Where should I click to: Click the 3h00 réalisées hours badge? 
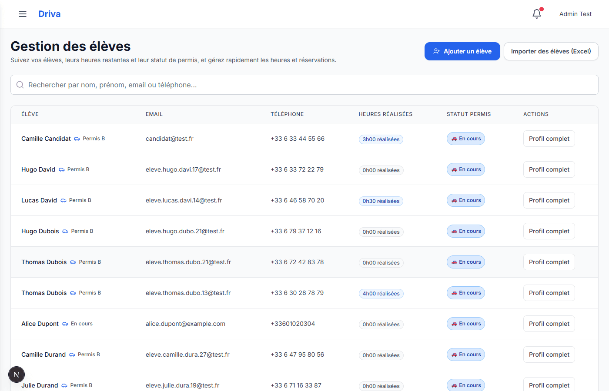point(381,139)
